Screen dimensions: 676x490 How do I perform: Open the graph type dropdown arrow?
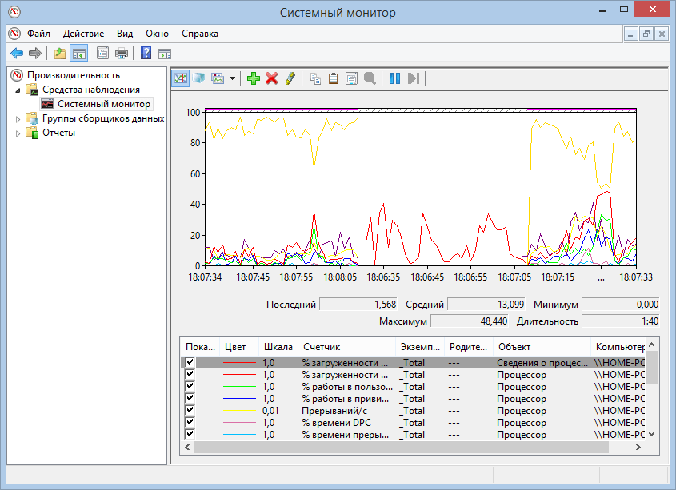(232, 78)
